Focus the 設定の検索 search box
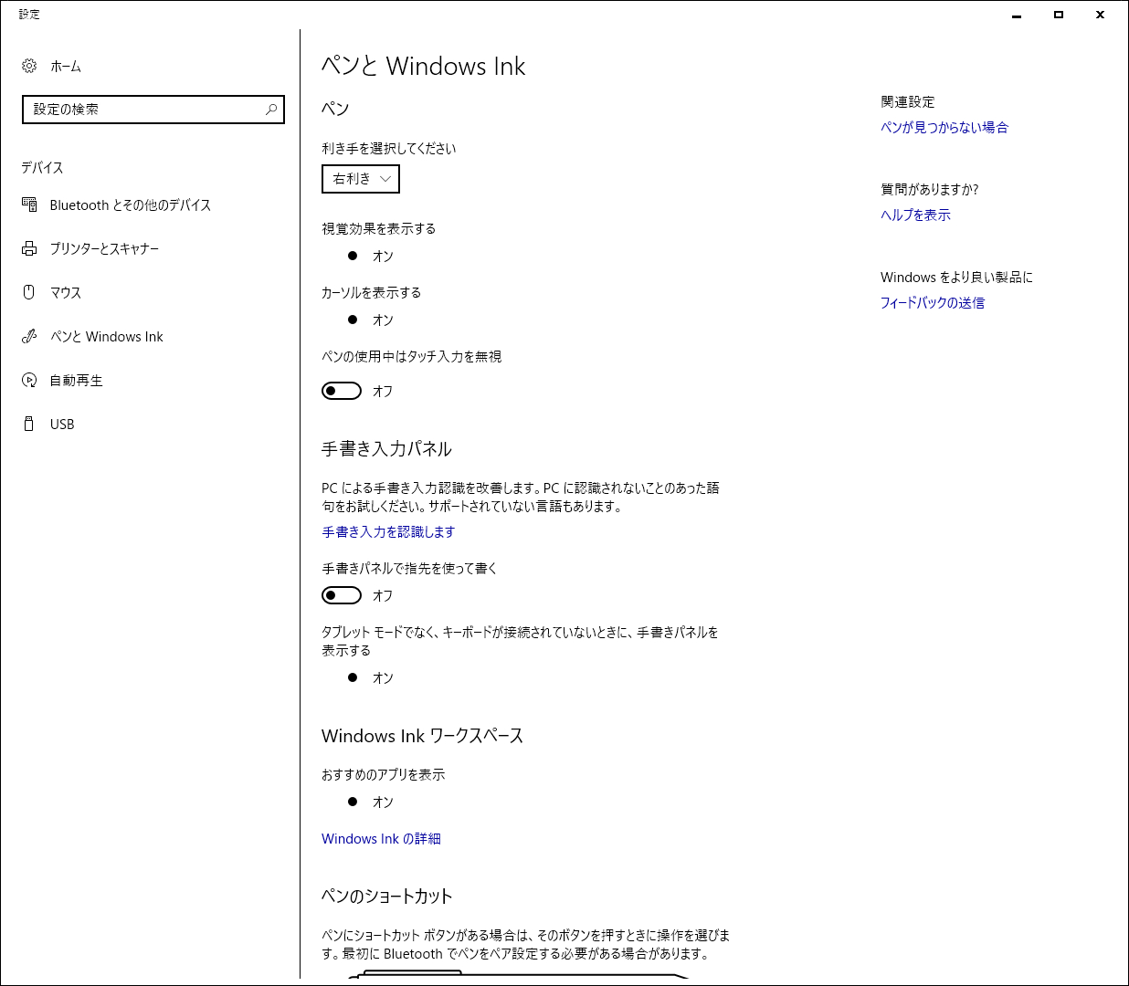 (x=153, y=110)
